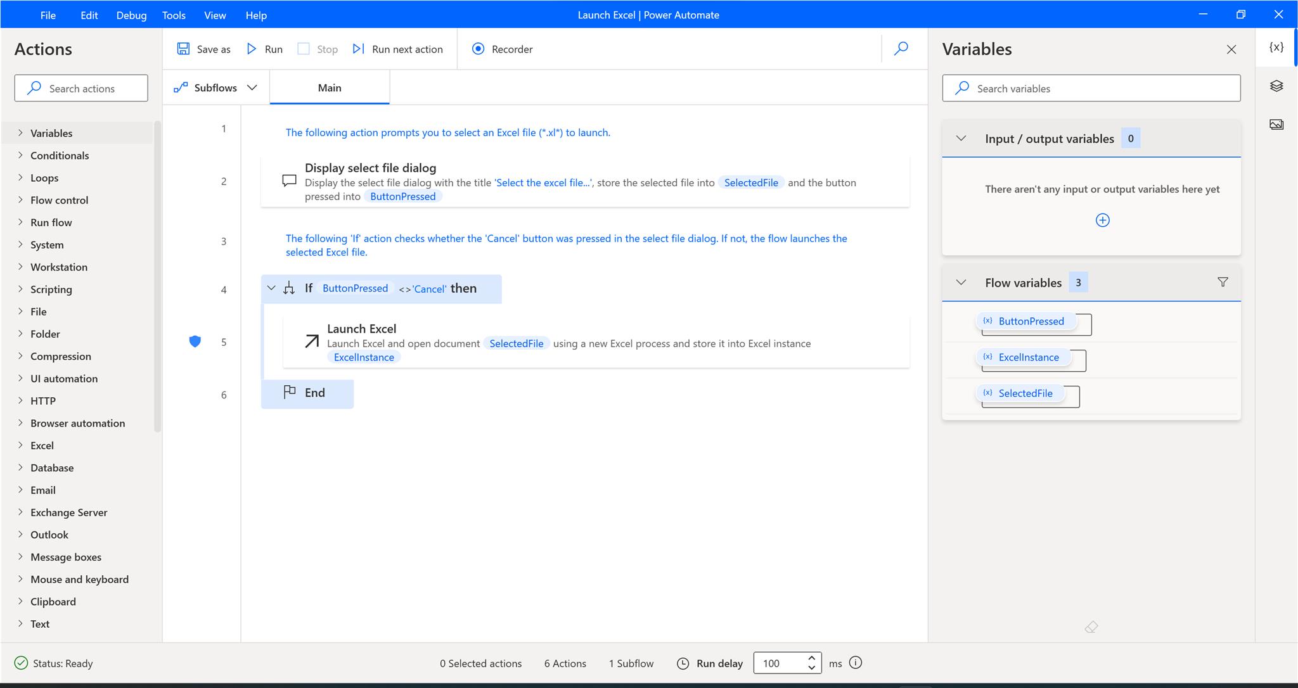This screenshot has width=1298, height=688.
Task: Filter flow variables with funnel icon
Action: pos(1223,282)
